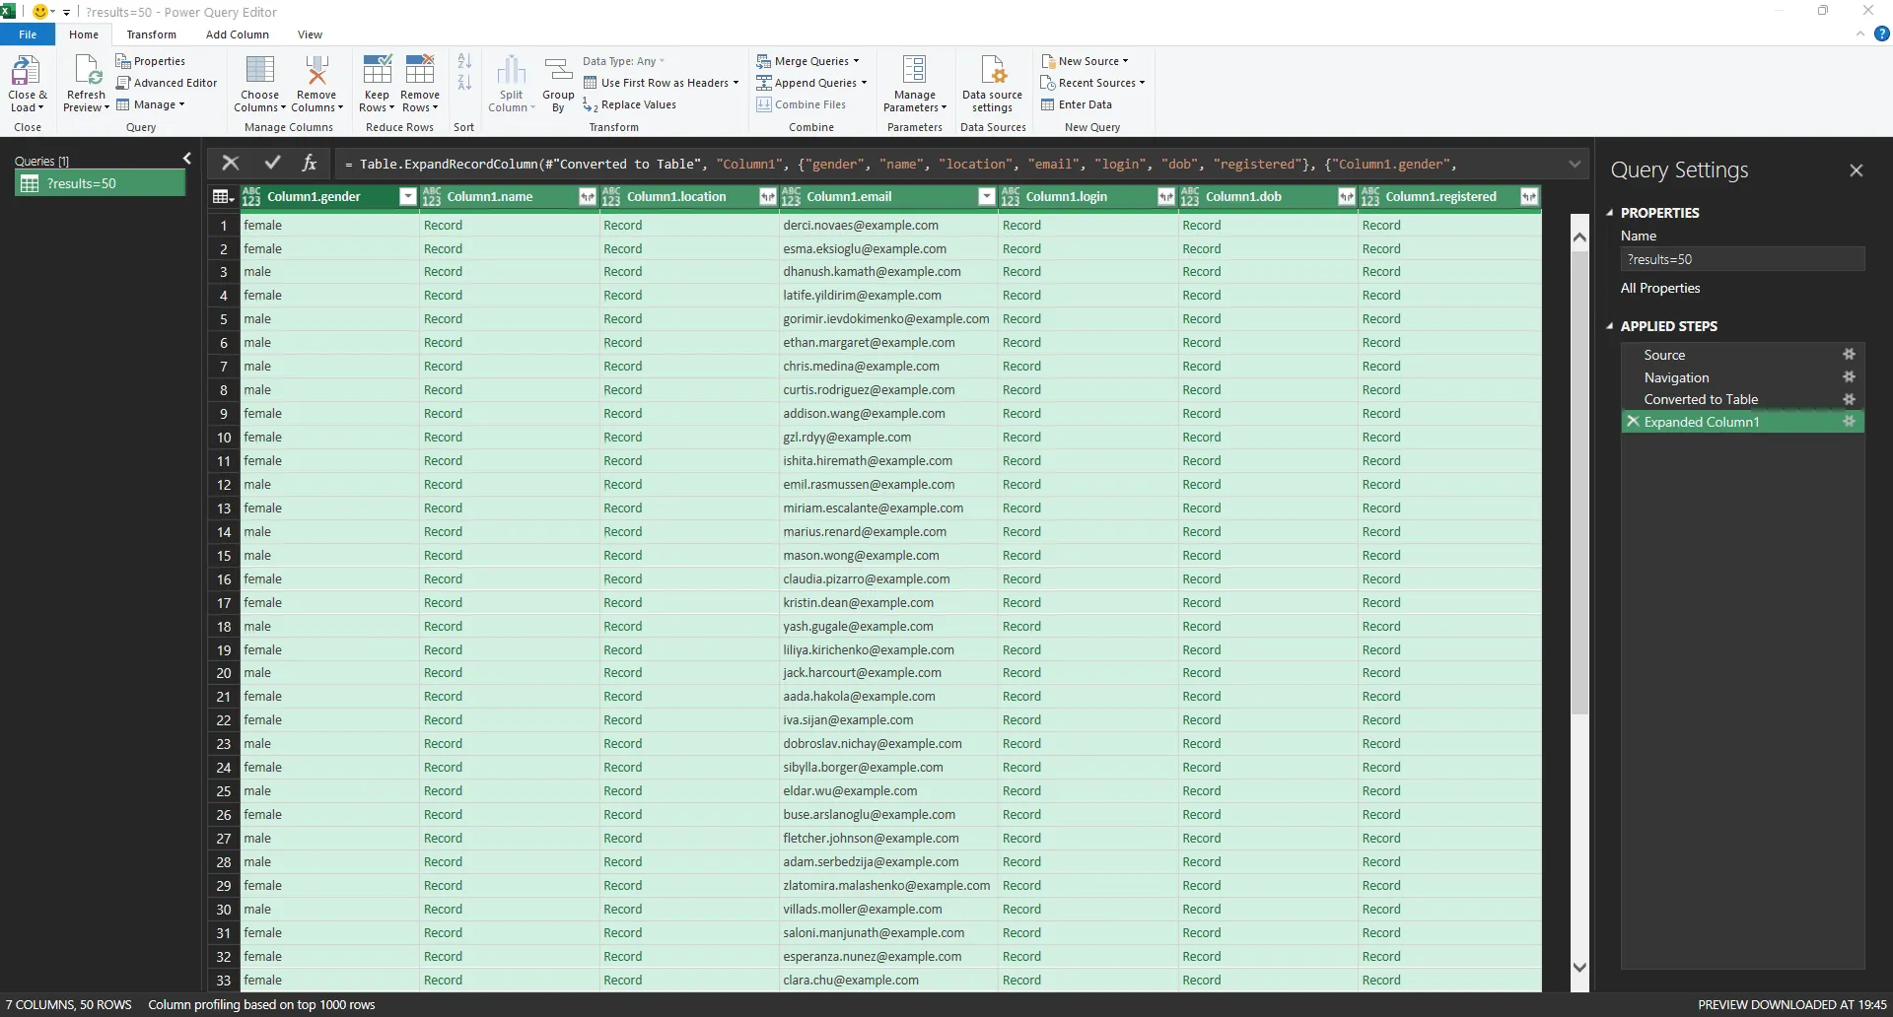Change data type of Column1.email column
The width and height of the screenshot is (1893, 1017).
coord(791,197)
